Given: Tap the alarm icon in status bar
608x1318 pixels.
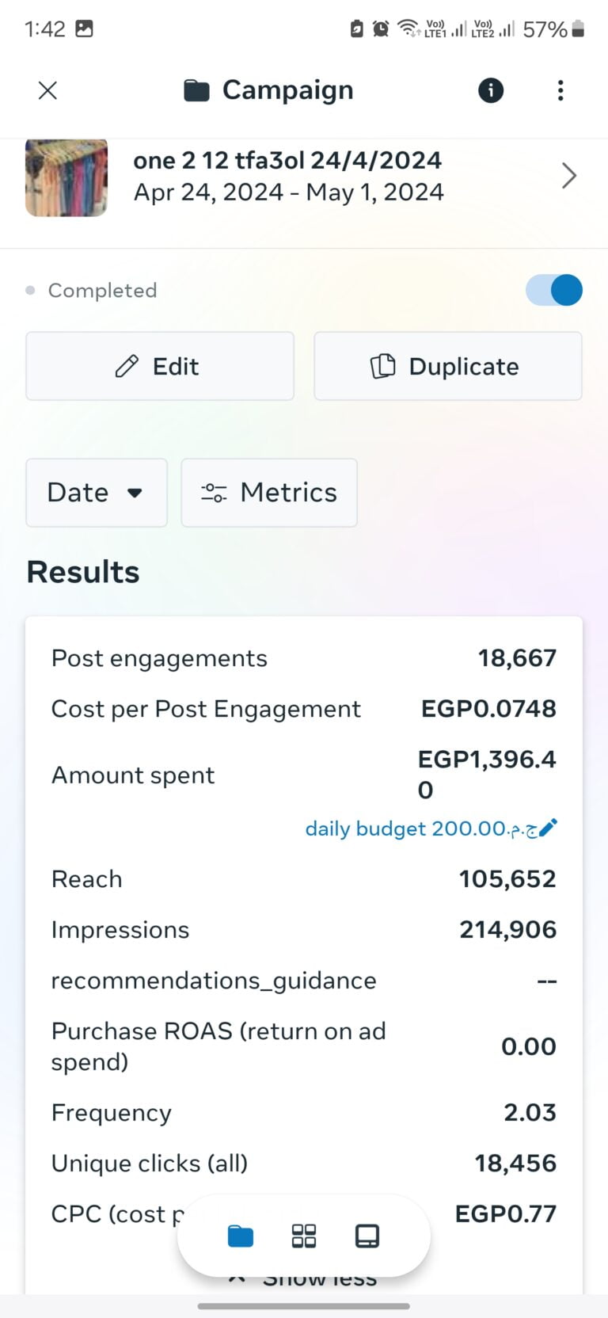Looking at the screenshot, I should 381,29.
